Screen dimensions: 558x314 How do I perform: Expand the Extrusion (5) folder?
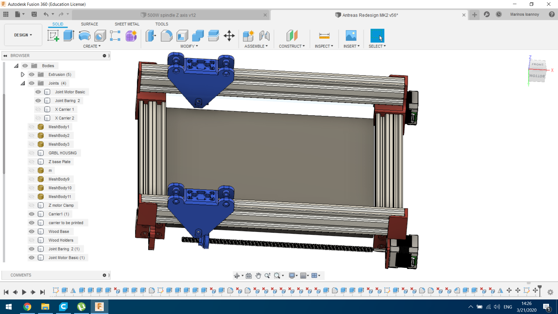(23, 74)
